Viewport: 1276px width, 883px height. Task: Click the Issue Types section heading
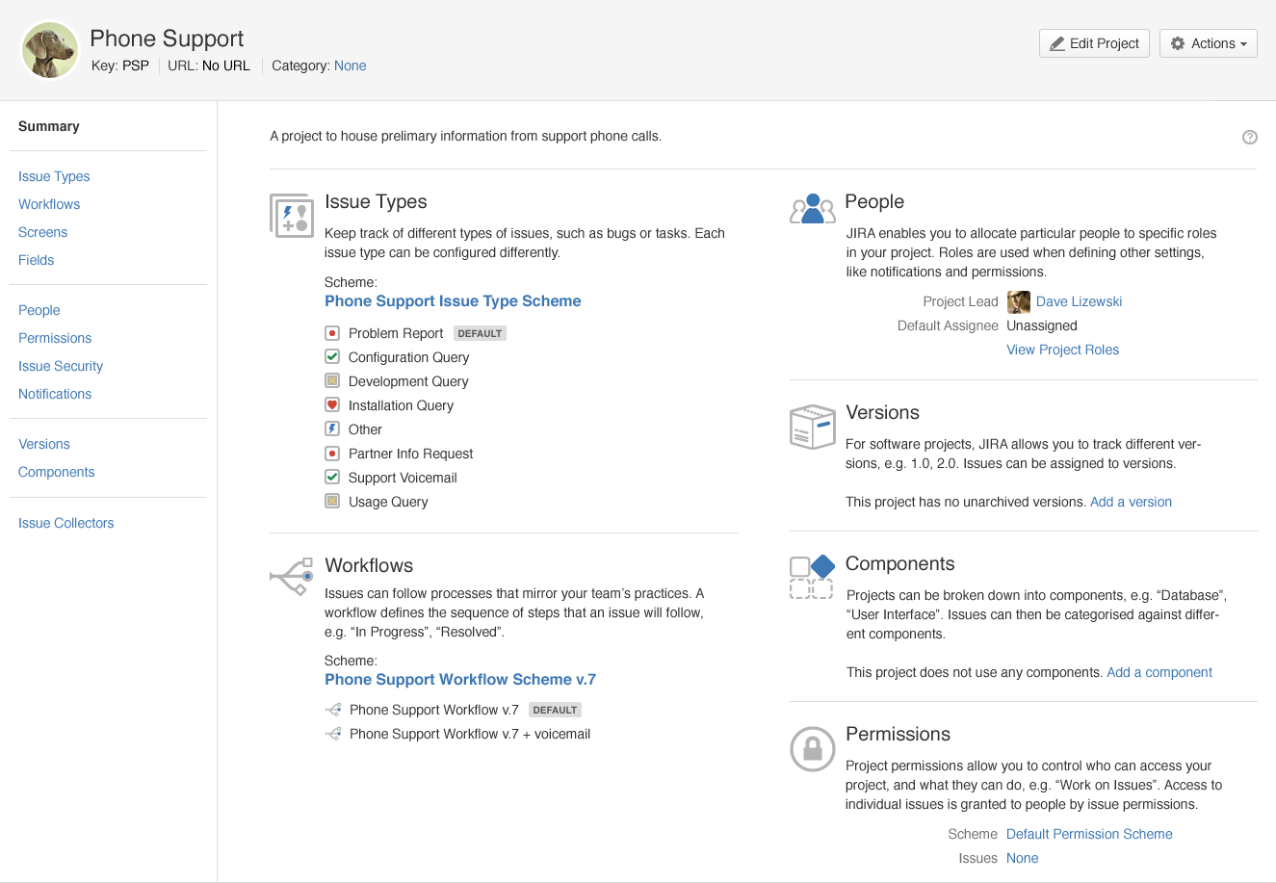coord(376,201)
